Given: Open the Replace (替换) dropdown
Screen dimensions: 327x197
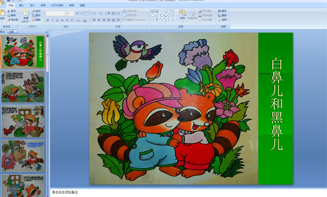Looking at the screenshot, I should (x=223, y=15).
